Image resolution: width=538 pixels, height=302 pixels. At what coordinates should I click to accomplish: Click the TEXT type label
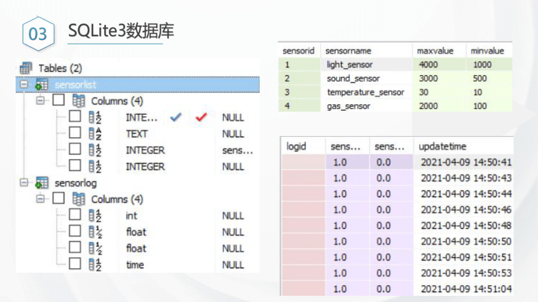[136, 134]
